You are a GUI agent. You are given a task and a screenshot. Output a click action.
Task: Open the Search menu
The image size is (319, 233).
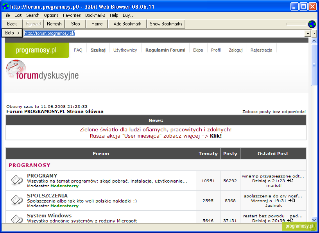[x=32, y=15]
